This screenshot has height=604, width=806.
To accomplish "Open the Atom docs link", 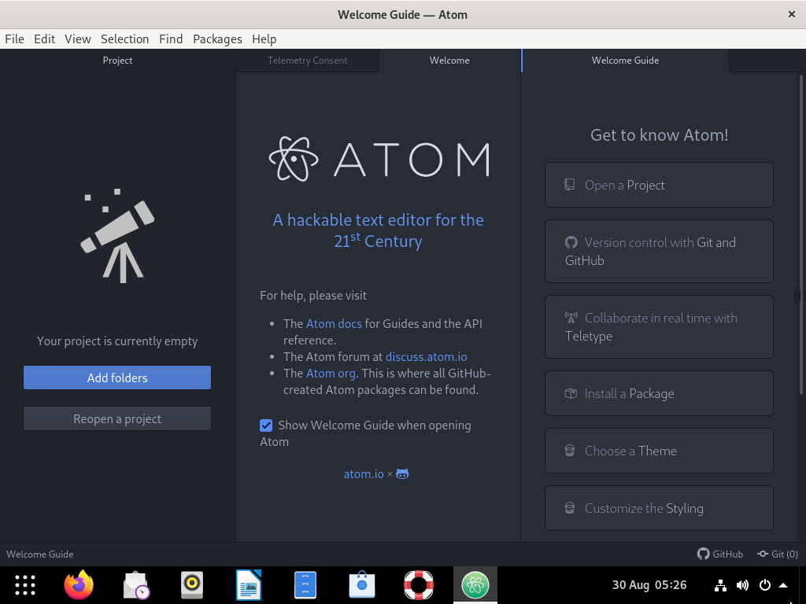I will click(334, 323).
